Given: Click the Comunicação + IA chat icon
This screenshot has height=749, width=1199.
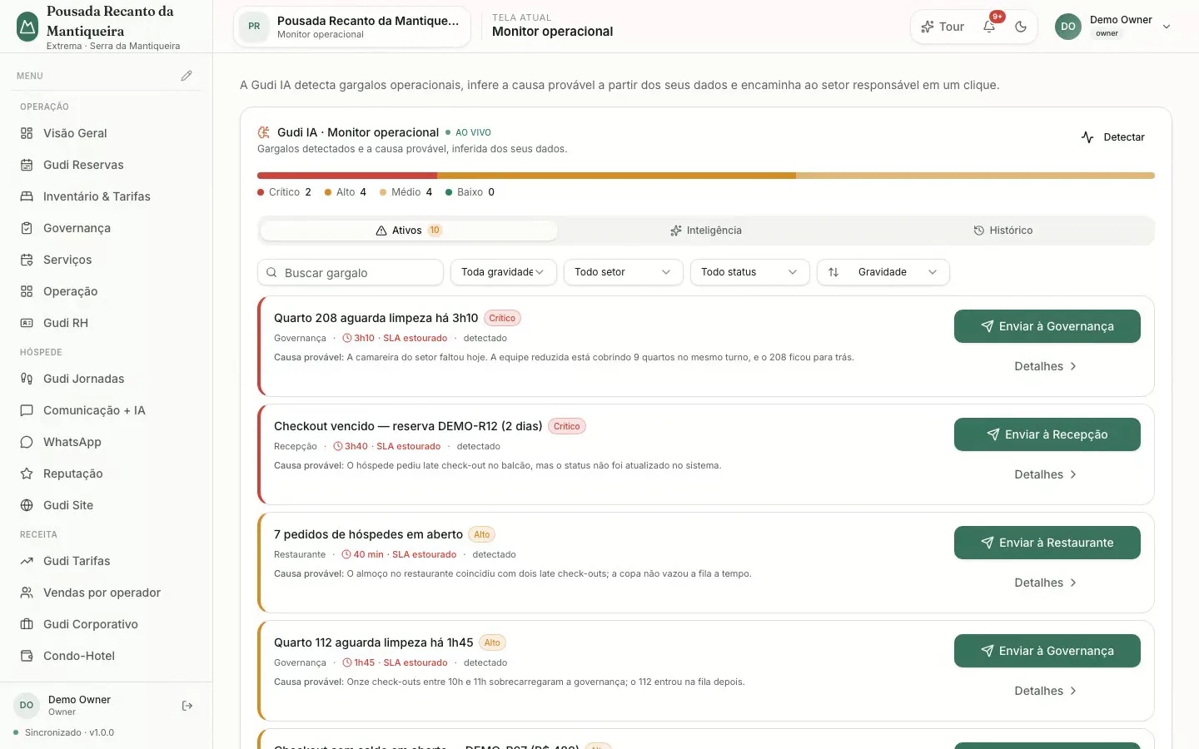Looking at the screenshot, I should tap(27, 410).
